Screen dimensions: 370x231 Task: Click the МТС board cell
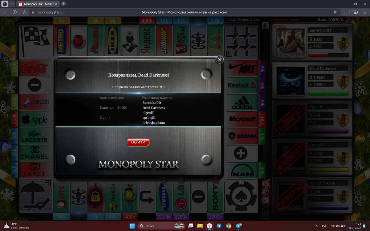(61, 197)
